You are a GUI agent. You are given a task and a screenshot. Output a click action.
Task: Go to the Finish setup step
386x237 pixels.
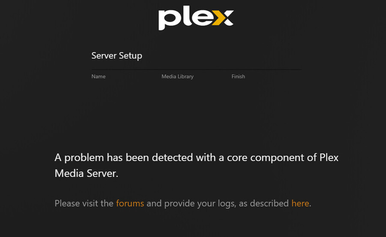[x=238, y=76]
